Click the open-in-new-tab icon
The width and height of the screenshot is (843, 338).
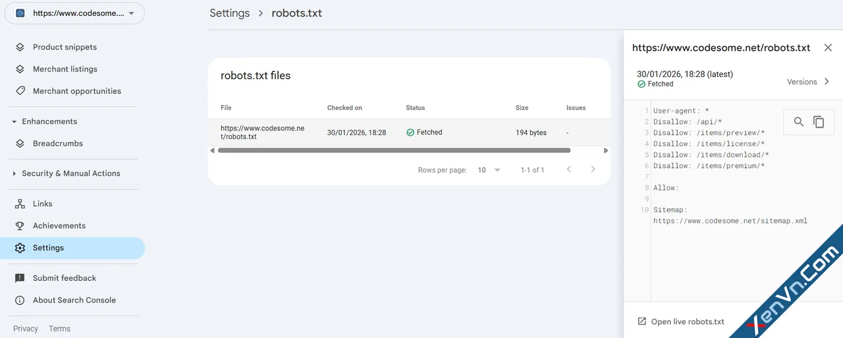pyautogui.click(x=642, y=322)
